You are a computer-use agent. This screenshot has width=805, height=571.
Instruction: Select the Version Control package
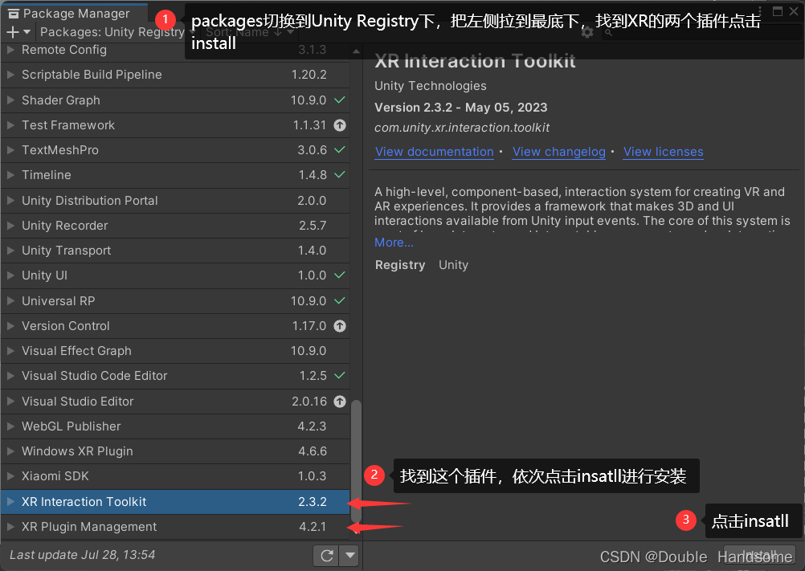point(175,326)
